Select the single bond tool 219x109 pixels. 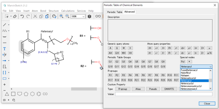[x=5, y=25]
